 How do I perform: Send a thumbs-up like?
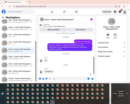tap(93, 79)
